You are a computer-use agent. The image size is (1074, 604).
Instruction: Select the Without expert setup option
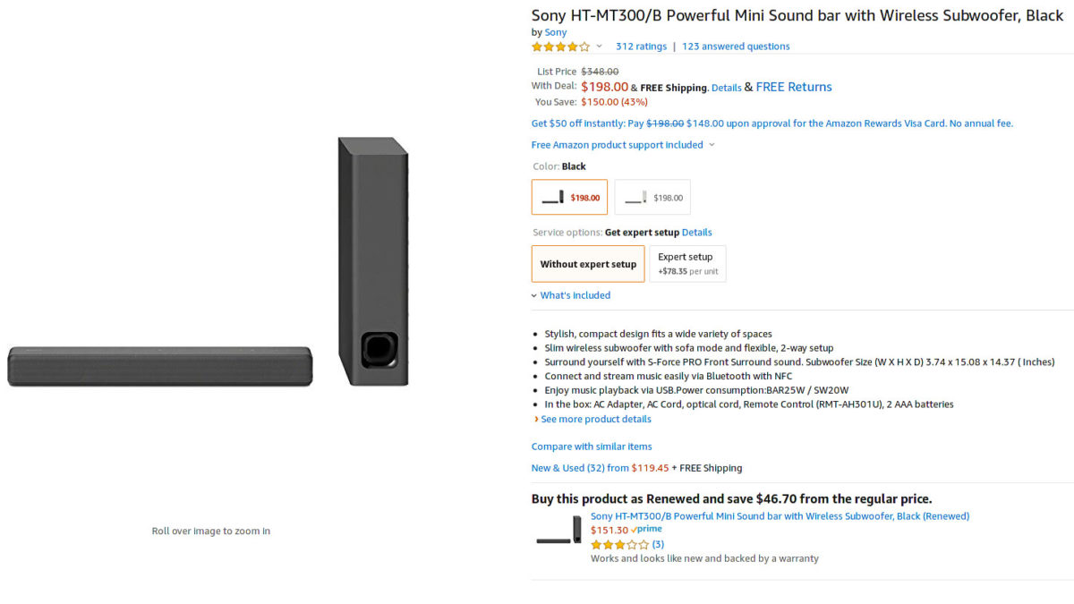[588, 264]
